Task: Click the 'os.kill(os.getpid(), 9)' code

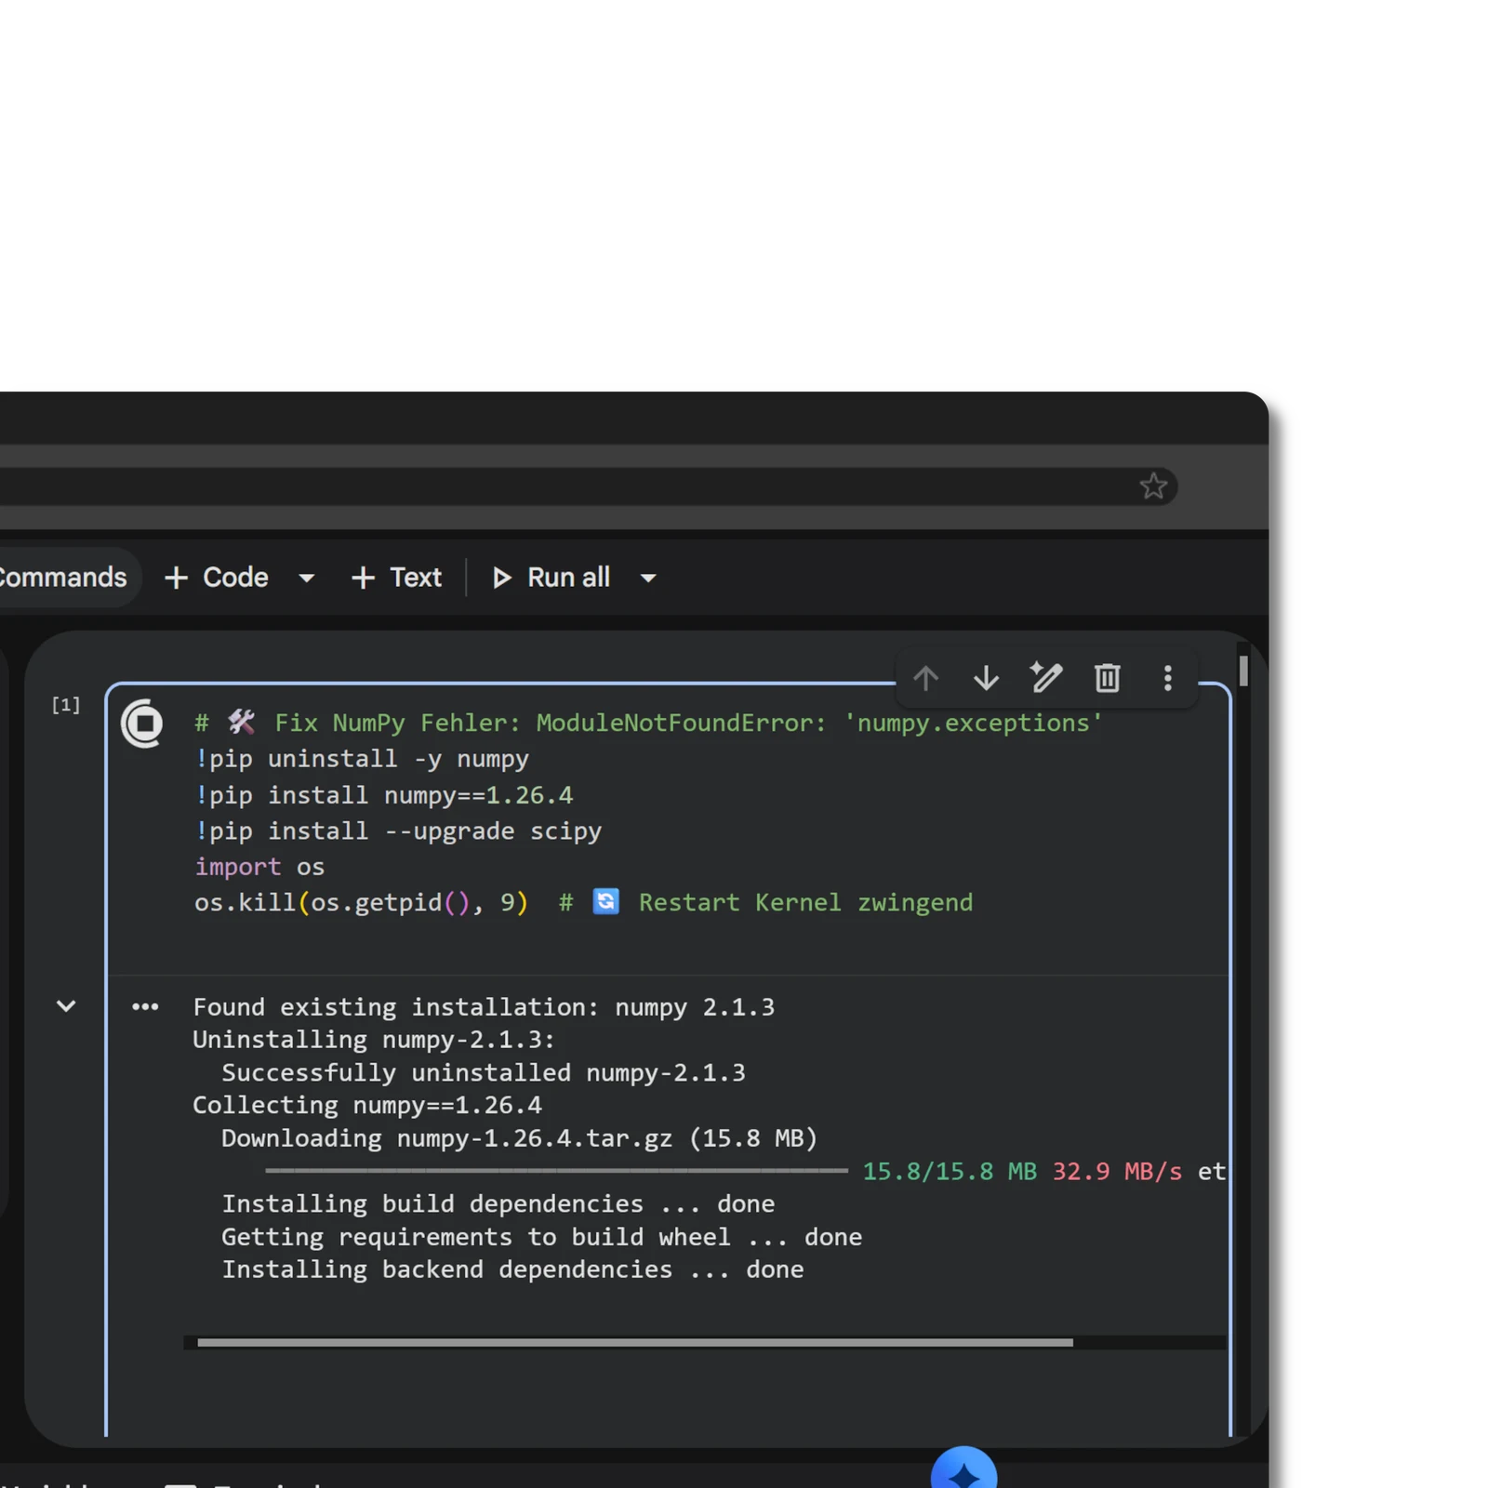Action: tap(361, 902)
